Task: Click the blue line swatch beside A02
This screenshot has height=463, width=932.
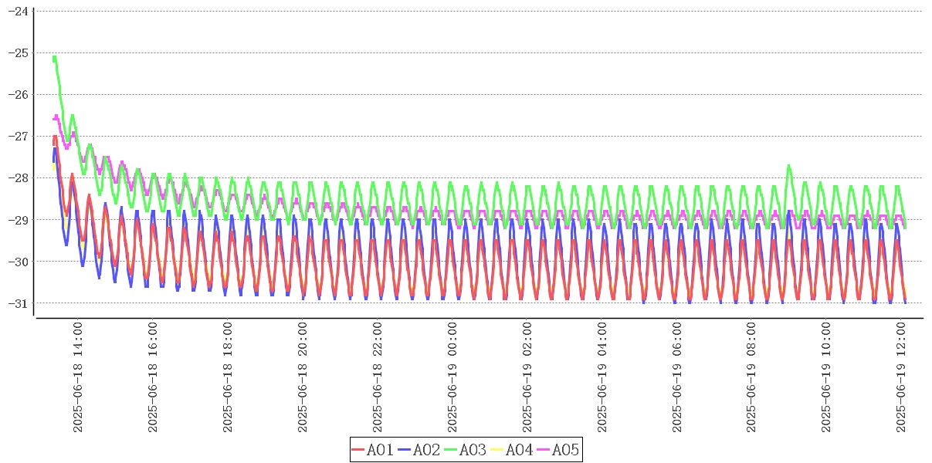Action: tap(405, 450)
